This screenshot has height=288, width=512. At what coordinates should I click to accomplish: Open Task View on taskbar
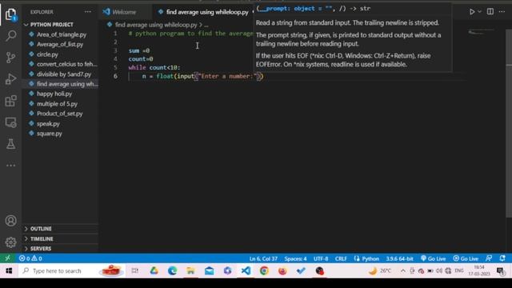click(x=135, y=270)
